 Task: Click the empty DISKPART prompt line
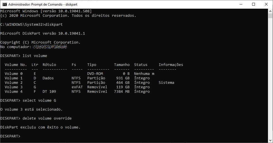click(x=10, y=136)
